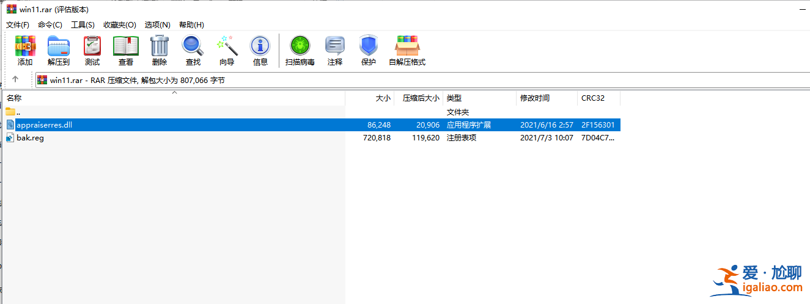Sort list by 大小 column header

[383, 98]
